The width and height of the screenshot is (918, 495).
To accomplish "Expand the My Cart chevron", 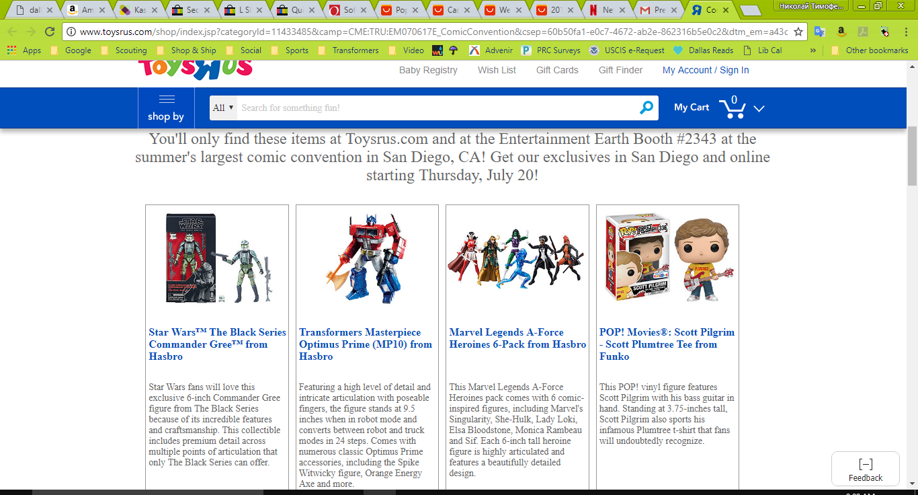I will coord(759,108).
